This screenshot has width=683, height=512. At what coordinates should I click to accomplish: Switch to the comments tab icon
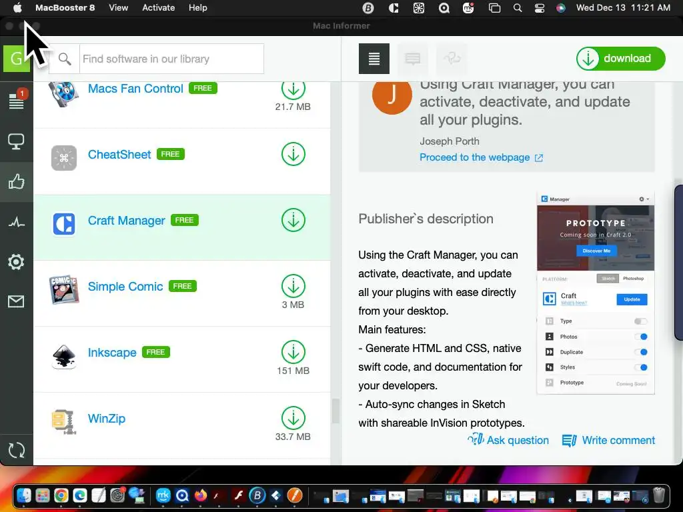[x=412, y=59]
